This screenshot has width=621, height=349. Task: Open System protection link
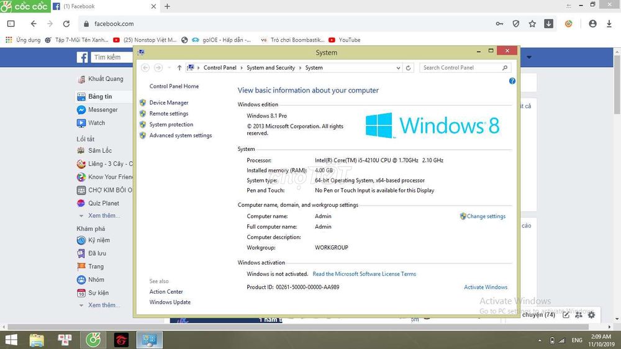(171, 124)
